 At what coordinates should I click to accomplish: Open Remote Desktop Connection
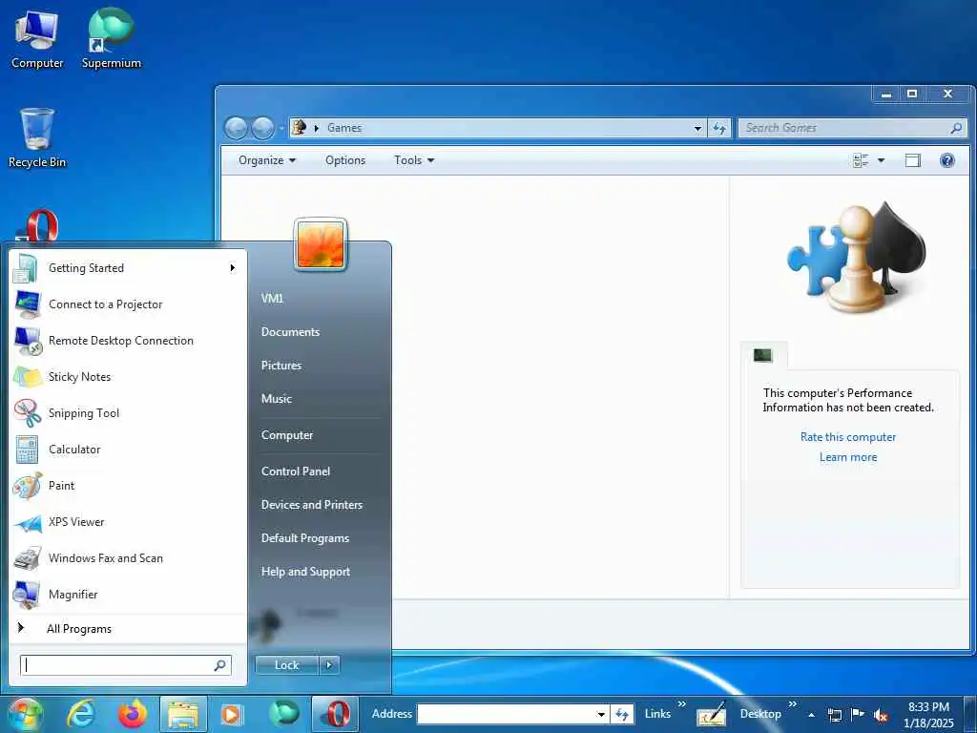128,341
